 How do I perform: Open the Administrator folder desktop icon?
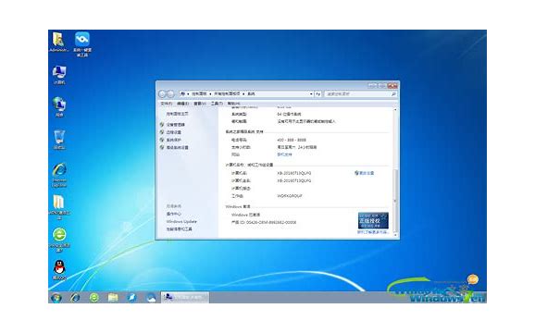(58, 42)
